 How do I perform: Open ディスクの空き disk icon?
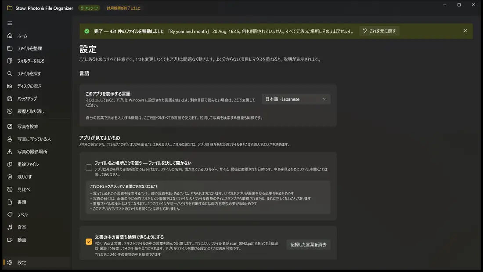click(10, 86)
